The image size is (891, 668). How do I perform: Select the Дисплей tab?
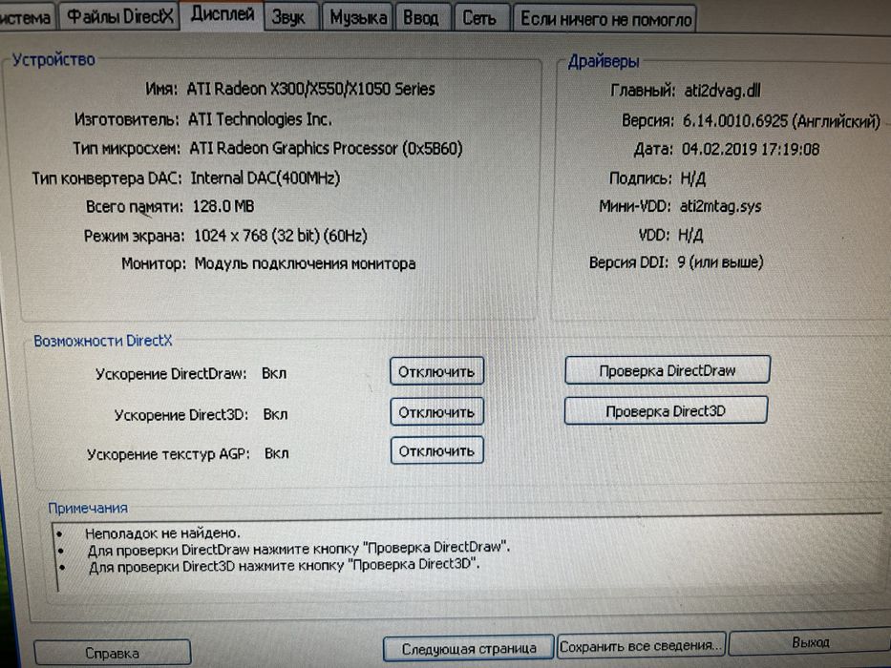(x=223, y=14)
